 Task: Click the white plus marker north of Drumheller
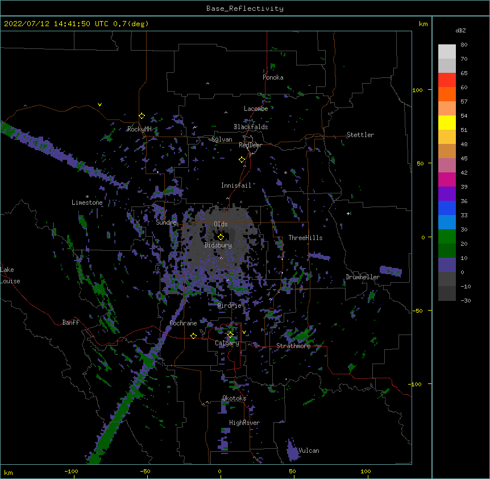pyautogui.click(x=348, y=213)
